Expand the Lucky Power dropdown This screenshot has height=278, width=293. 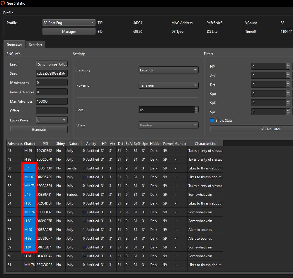coord(52,120)
